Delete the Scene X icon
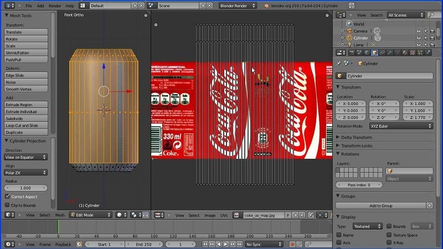443x249 pixels. (209, 6)
